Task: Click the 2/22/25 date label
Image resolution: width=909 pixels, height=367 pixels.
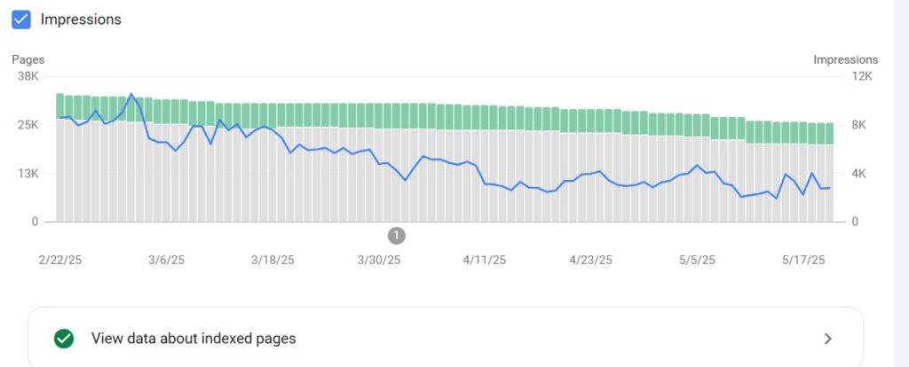Action: pos(59,260)
